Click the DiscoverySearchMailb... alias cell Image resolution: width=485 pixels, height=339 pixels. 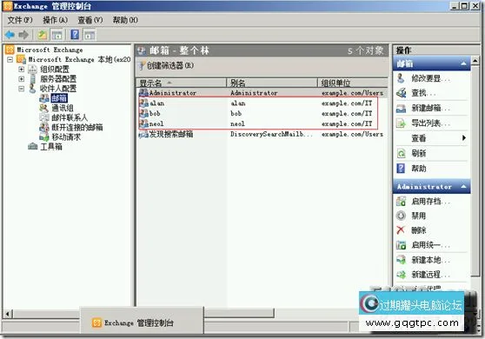point(271,134)
